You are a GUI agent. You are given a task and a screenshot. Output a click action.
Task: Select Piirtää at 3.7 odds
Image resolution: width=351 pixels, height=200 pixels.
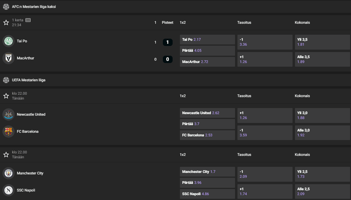coord(207,124)
